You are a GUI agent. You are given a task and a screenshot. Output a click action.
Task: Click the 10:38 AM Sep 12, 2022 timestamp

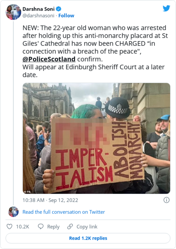point(50,200)
